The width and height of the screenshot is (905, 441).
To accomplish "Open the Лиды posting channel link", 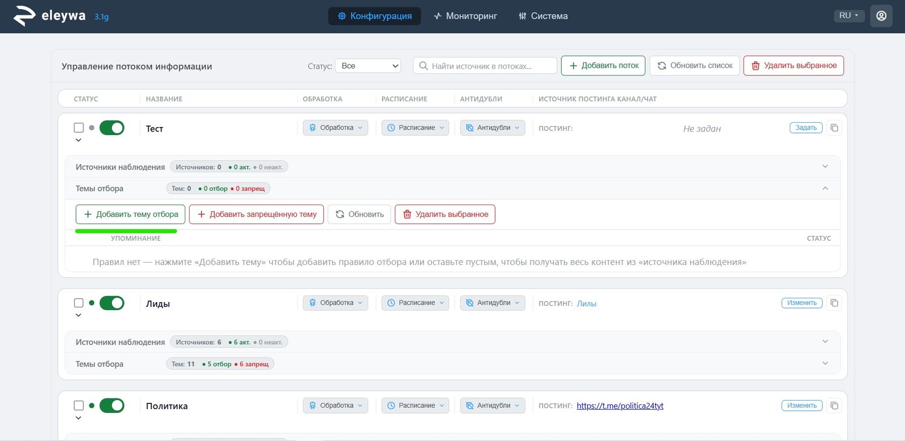I will [587, 304].
